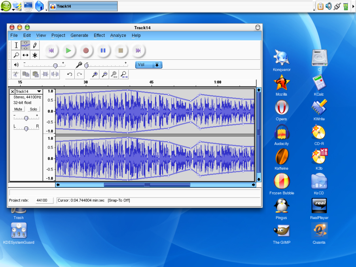Open the Generate menu

[x=79, y=36]
